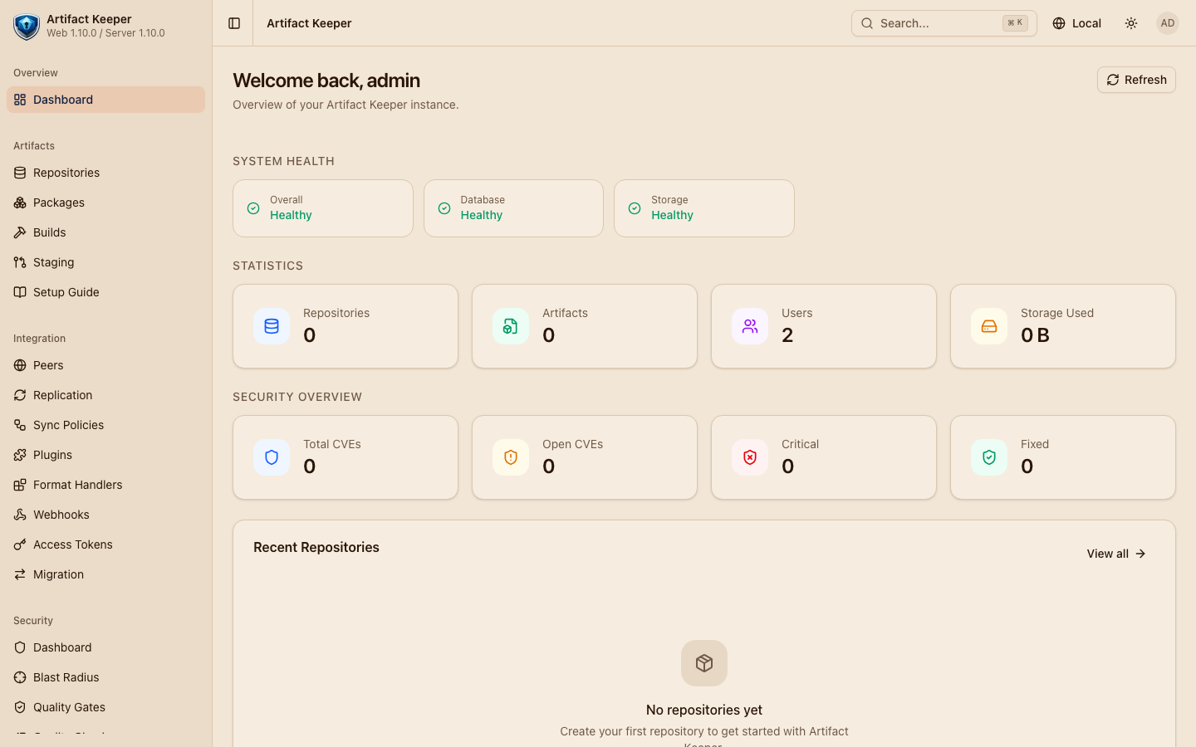Click the 'Welcome back, admin' heading
The height and width of the screenshot is (747, 1196).
point(326,81)
